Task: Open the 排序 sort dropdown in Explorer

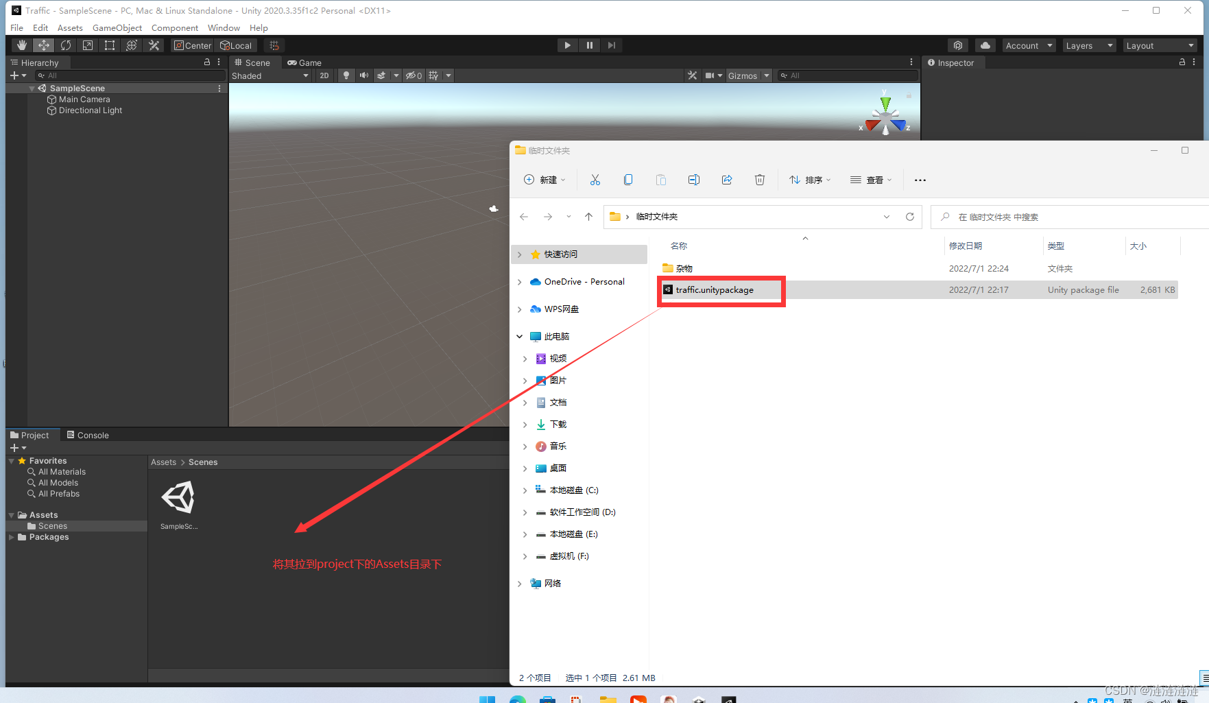Action: tap(809, 180)
